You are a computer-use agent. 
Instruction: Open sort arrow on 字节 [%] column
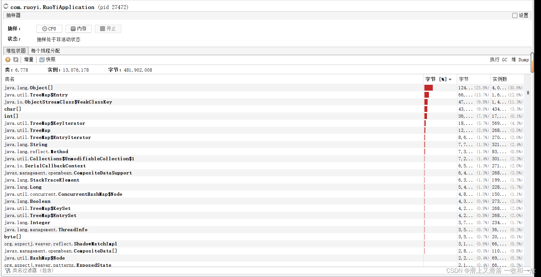450,79
